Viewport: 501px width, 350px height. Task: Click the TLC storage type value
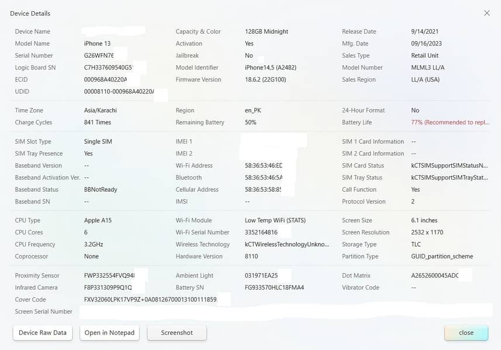[416, 244]
